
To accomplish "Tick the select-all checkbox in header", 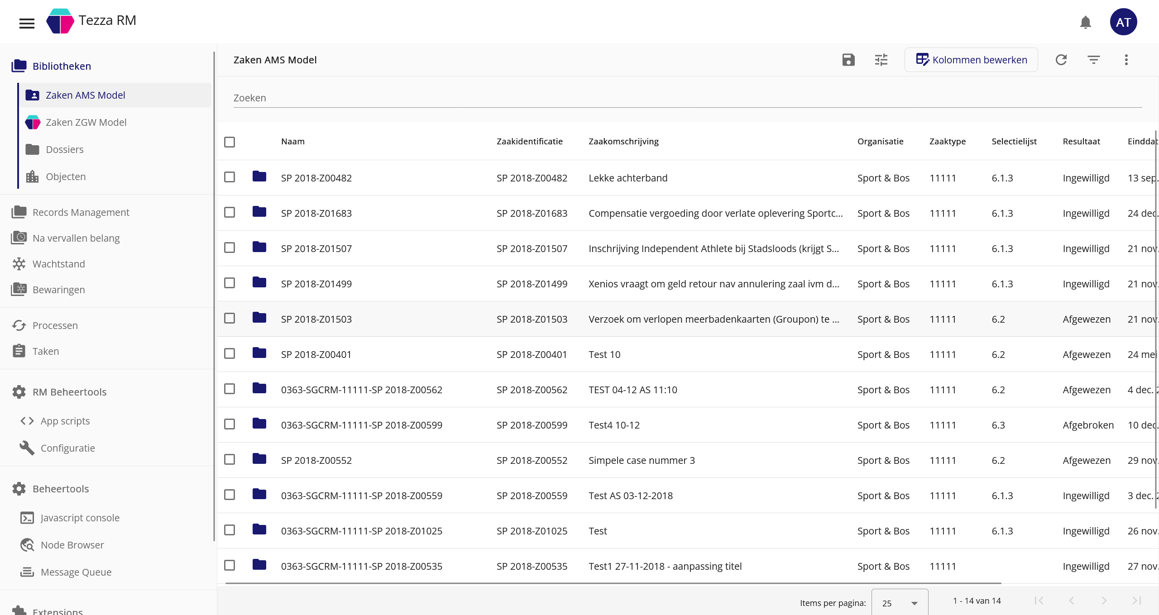I will coord(230,142).
